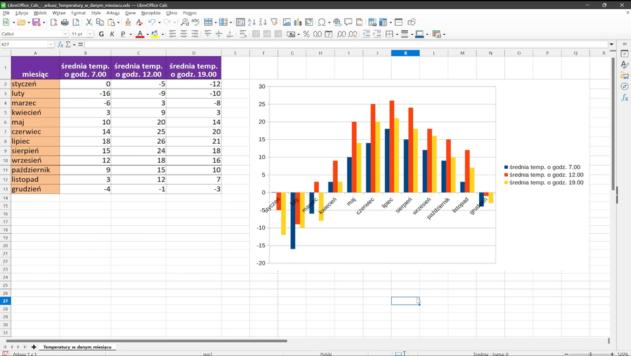The width and height of the screenshot is (631, 356).
Task: Expand the Calibri font name dropdown
Action: (65, 34)
